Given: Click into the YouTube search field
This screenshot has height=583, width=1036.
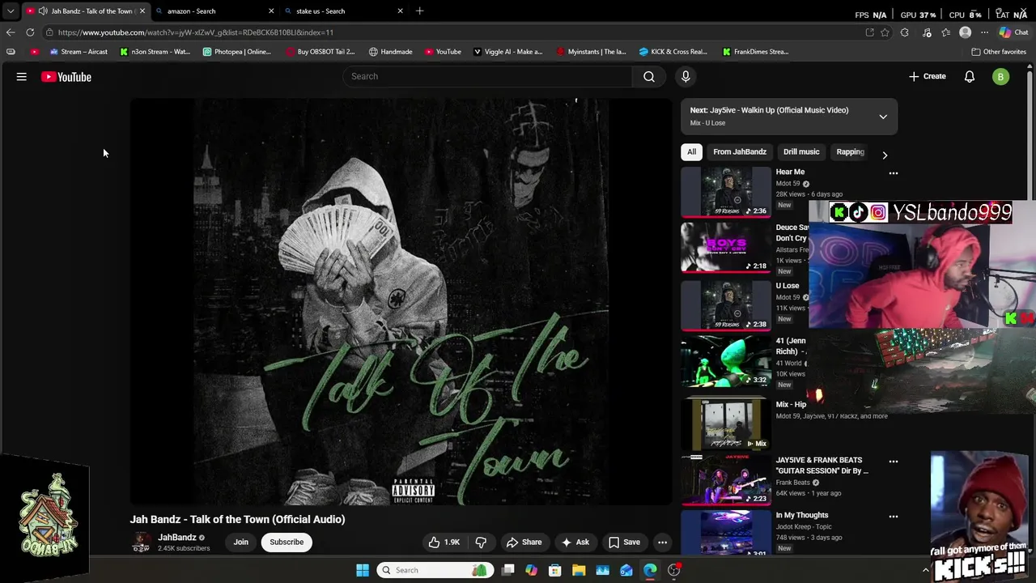Looking at the screenshot, I should pyautogui.click(x=488, y=76).
